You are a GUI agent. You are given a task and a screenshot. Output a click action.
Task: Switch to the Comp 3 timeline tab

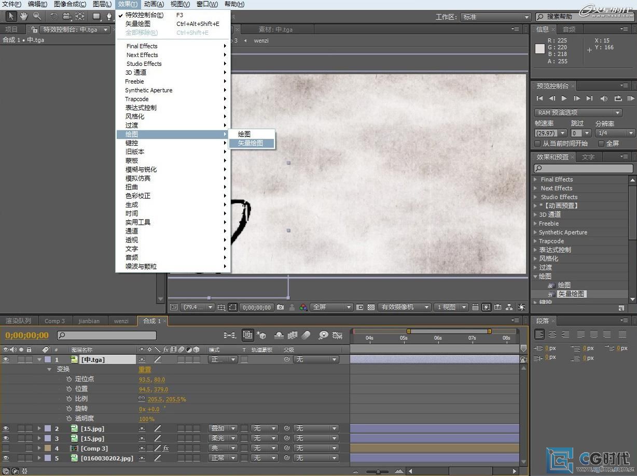[x=55, y=321]
